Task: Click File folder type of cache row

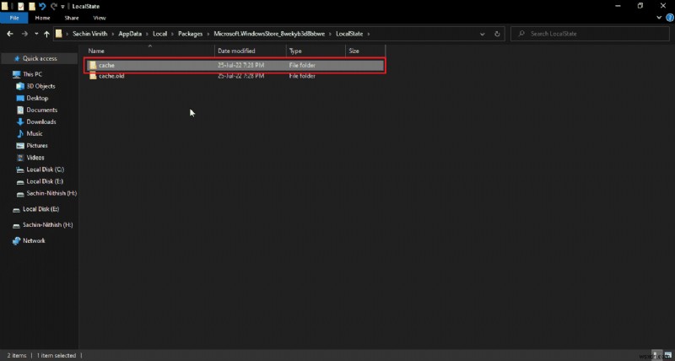Action: tap(302, 66)
